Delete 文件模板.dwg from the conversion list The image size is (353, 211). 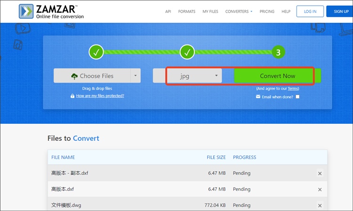click(x=320, y=205)
